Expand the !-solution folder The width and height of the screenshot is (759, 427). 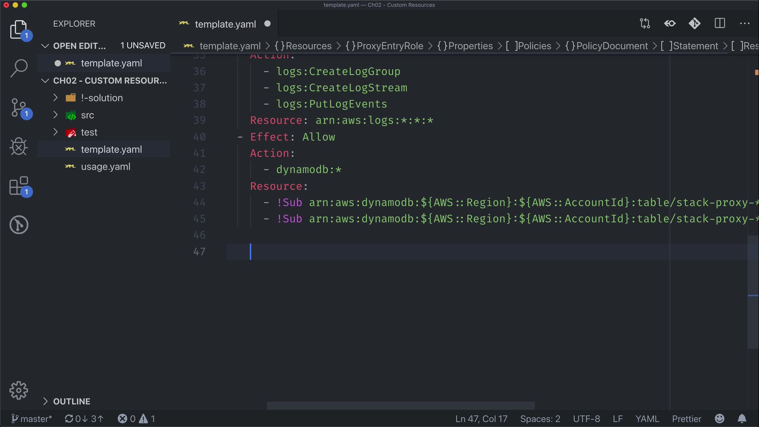(x=102, y=98)
